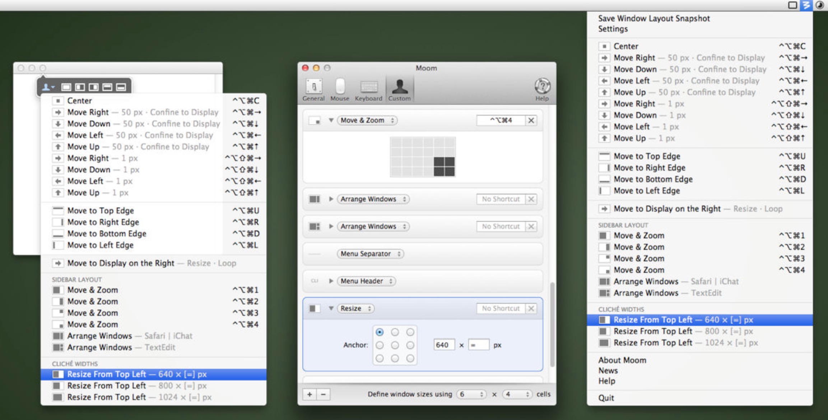The image size is (828, 420).
Task: Choose Move to Top Edge in right menu
Action: pyautogui.click(x=700, y=156)
